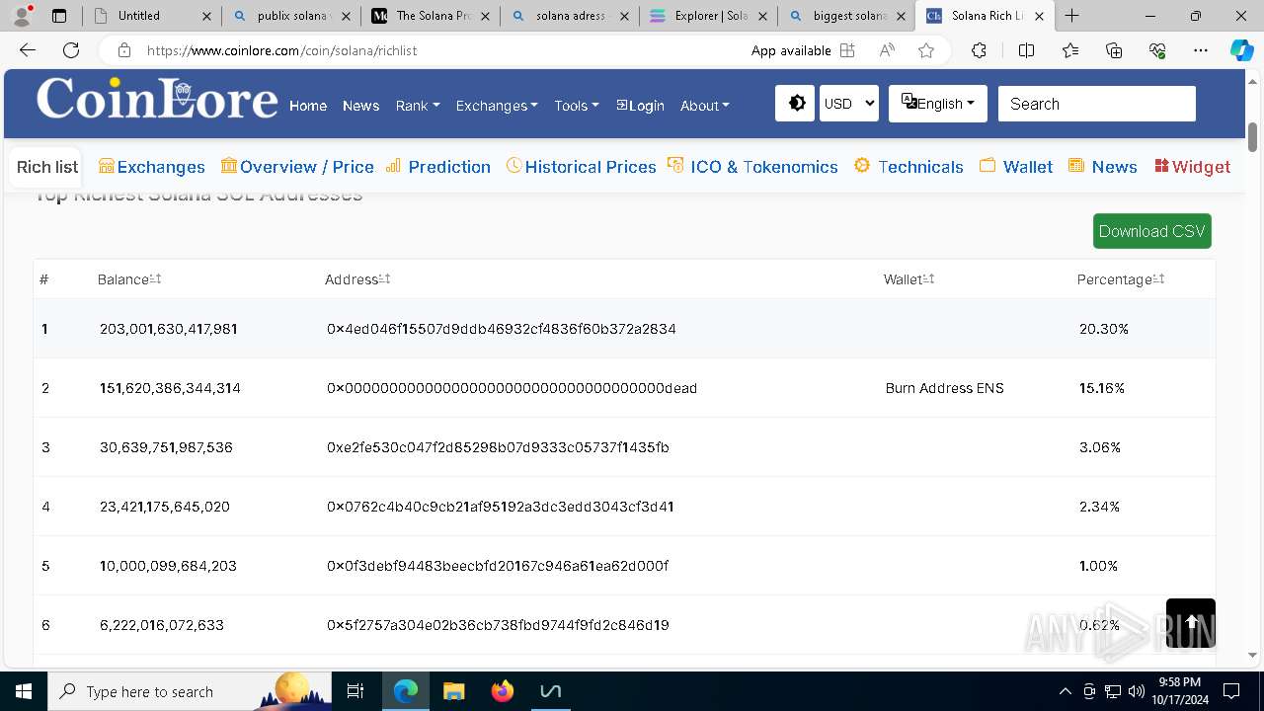Click the Download CSV button
Viewport: 1264px width, 711px height.
[x=1151, y=231]
